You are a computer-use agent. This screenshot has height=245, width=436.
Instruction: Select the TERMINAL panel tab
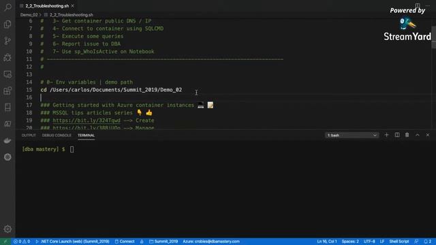coord(87,135)
